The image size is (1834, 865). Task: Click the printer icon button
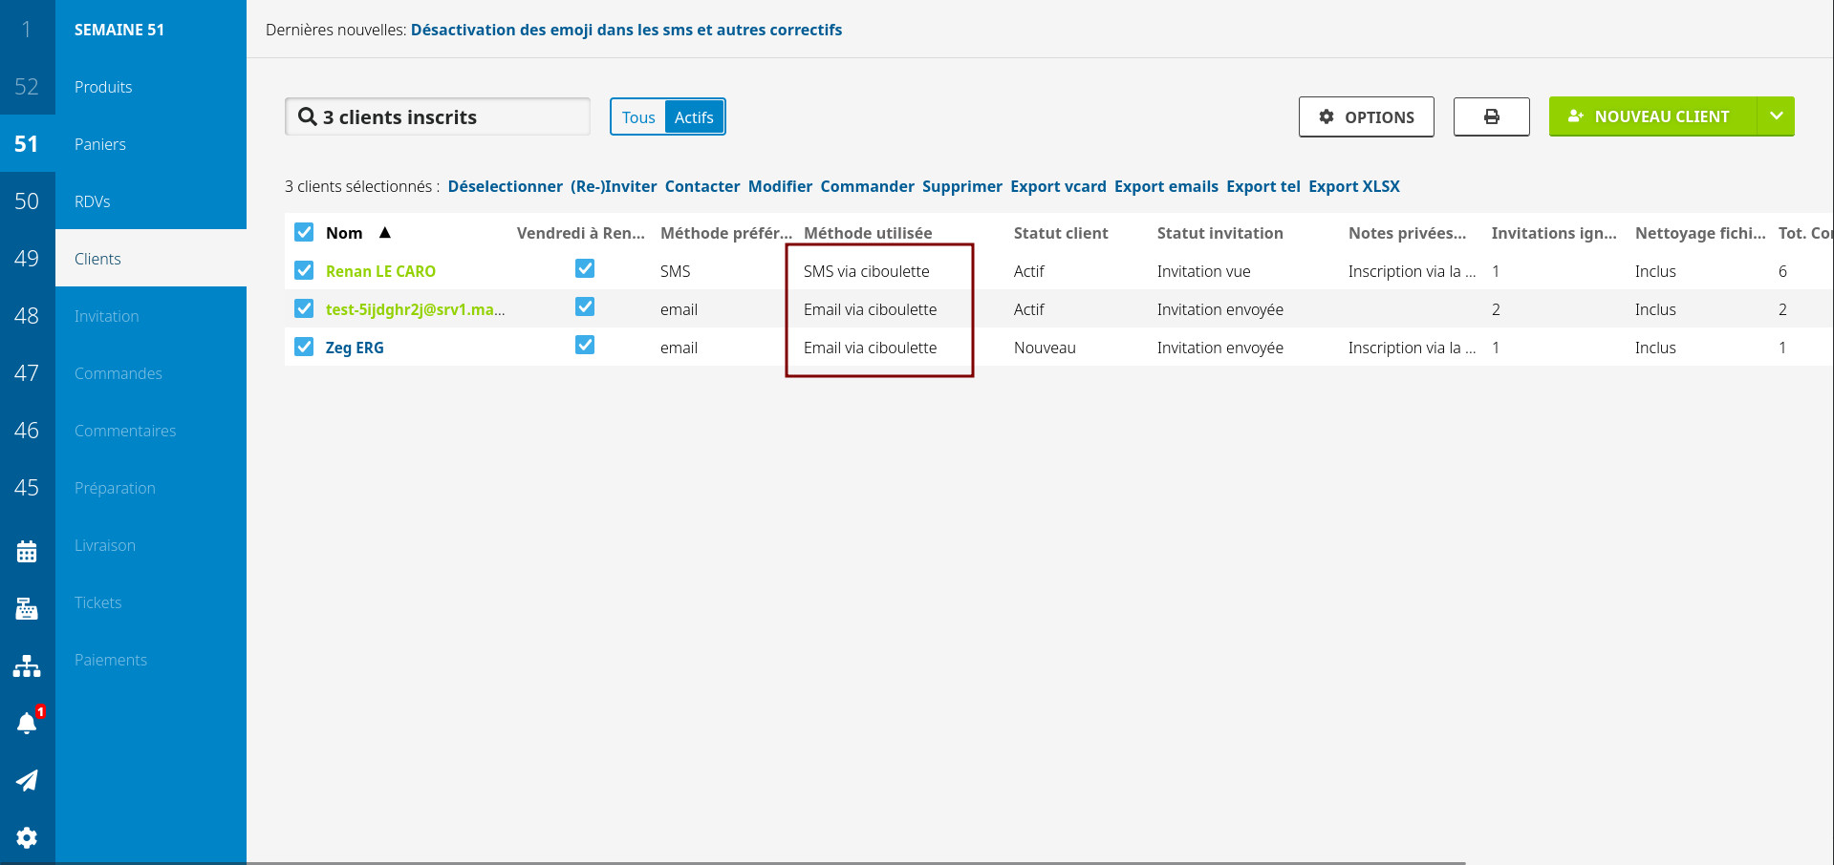click(x=1491, y=116)
